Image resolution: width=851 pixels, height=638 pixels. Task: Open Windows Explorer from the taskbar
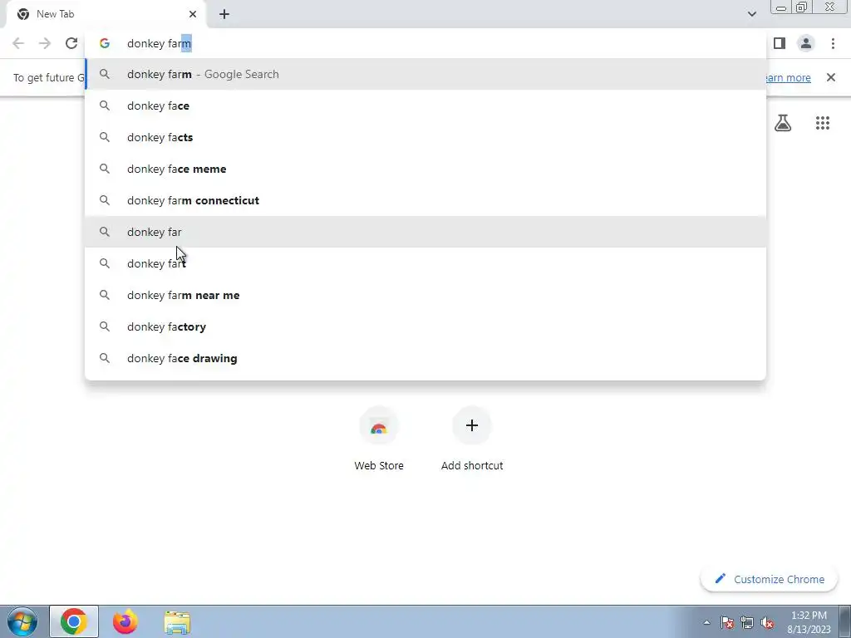pos(177,622)
